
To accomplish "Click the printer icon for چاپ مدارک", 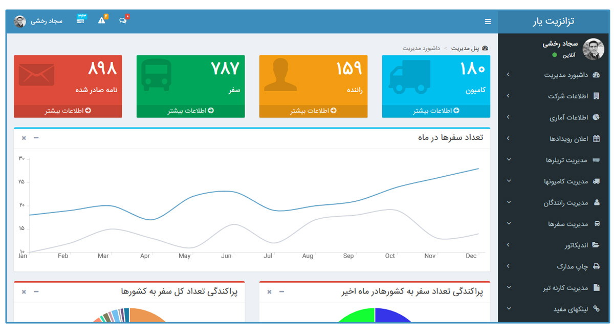I will tap(596, 266).
